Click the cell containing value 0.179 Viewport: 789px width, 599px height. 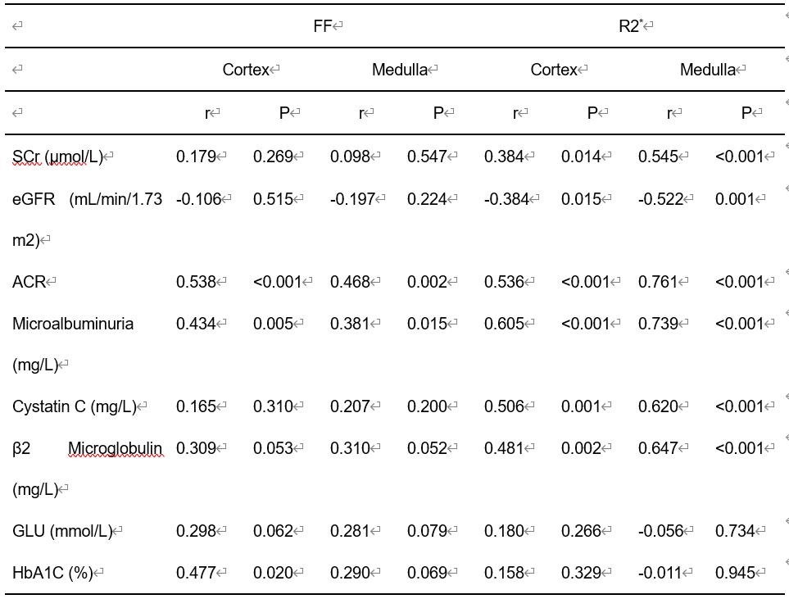pos(196,157)
